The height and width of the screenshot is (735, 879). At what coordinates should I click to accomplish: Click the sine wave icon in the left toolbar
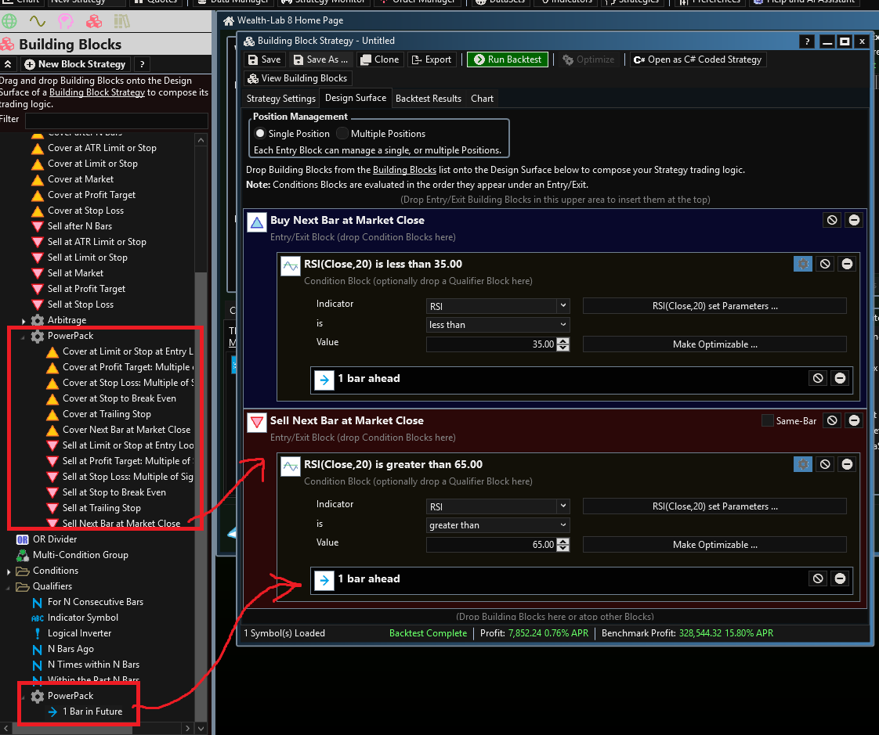tap(38, 21)
